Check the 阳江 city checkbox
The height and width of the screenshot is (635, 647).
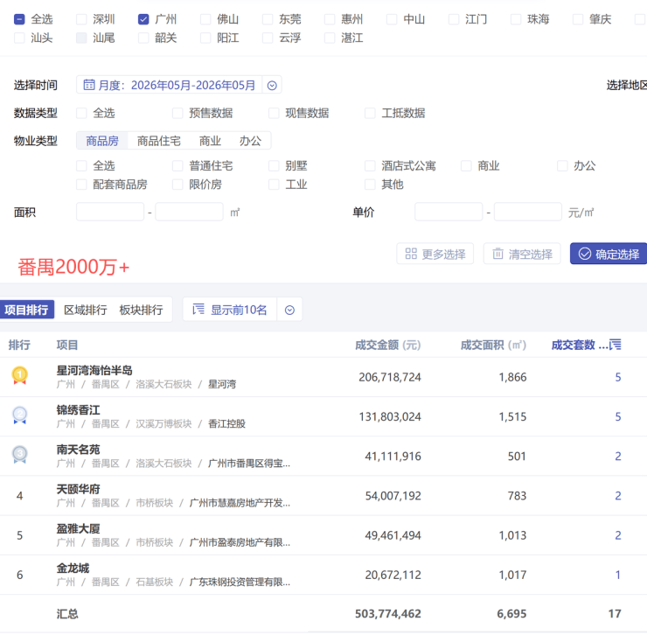(205, 38)
